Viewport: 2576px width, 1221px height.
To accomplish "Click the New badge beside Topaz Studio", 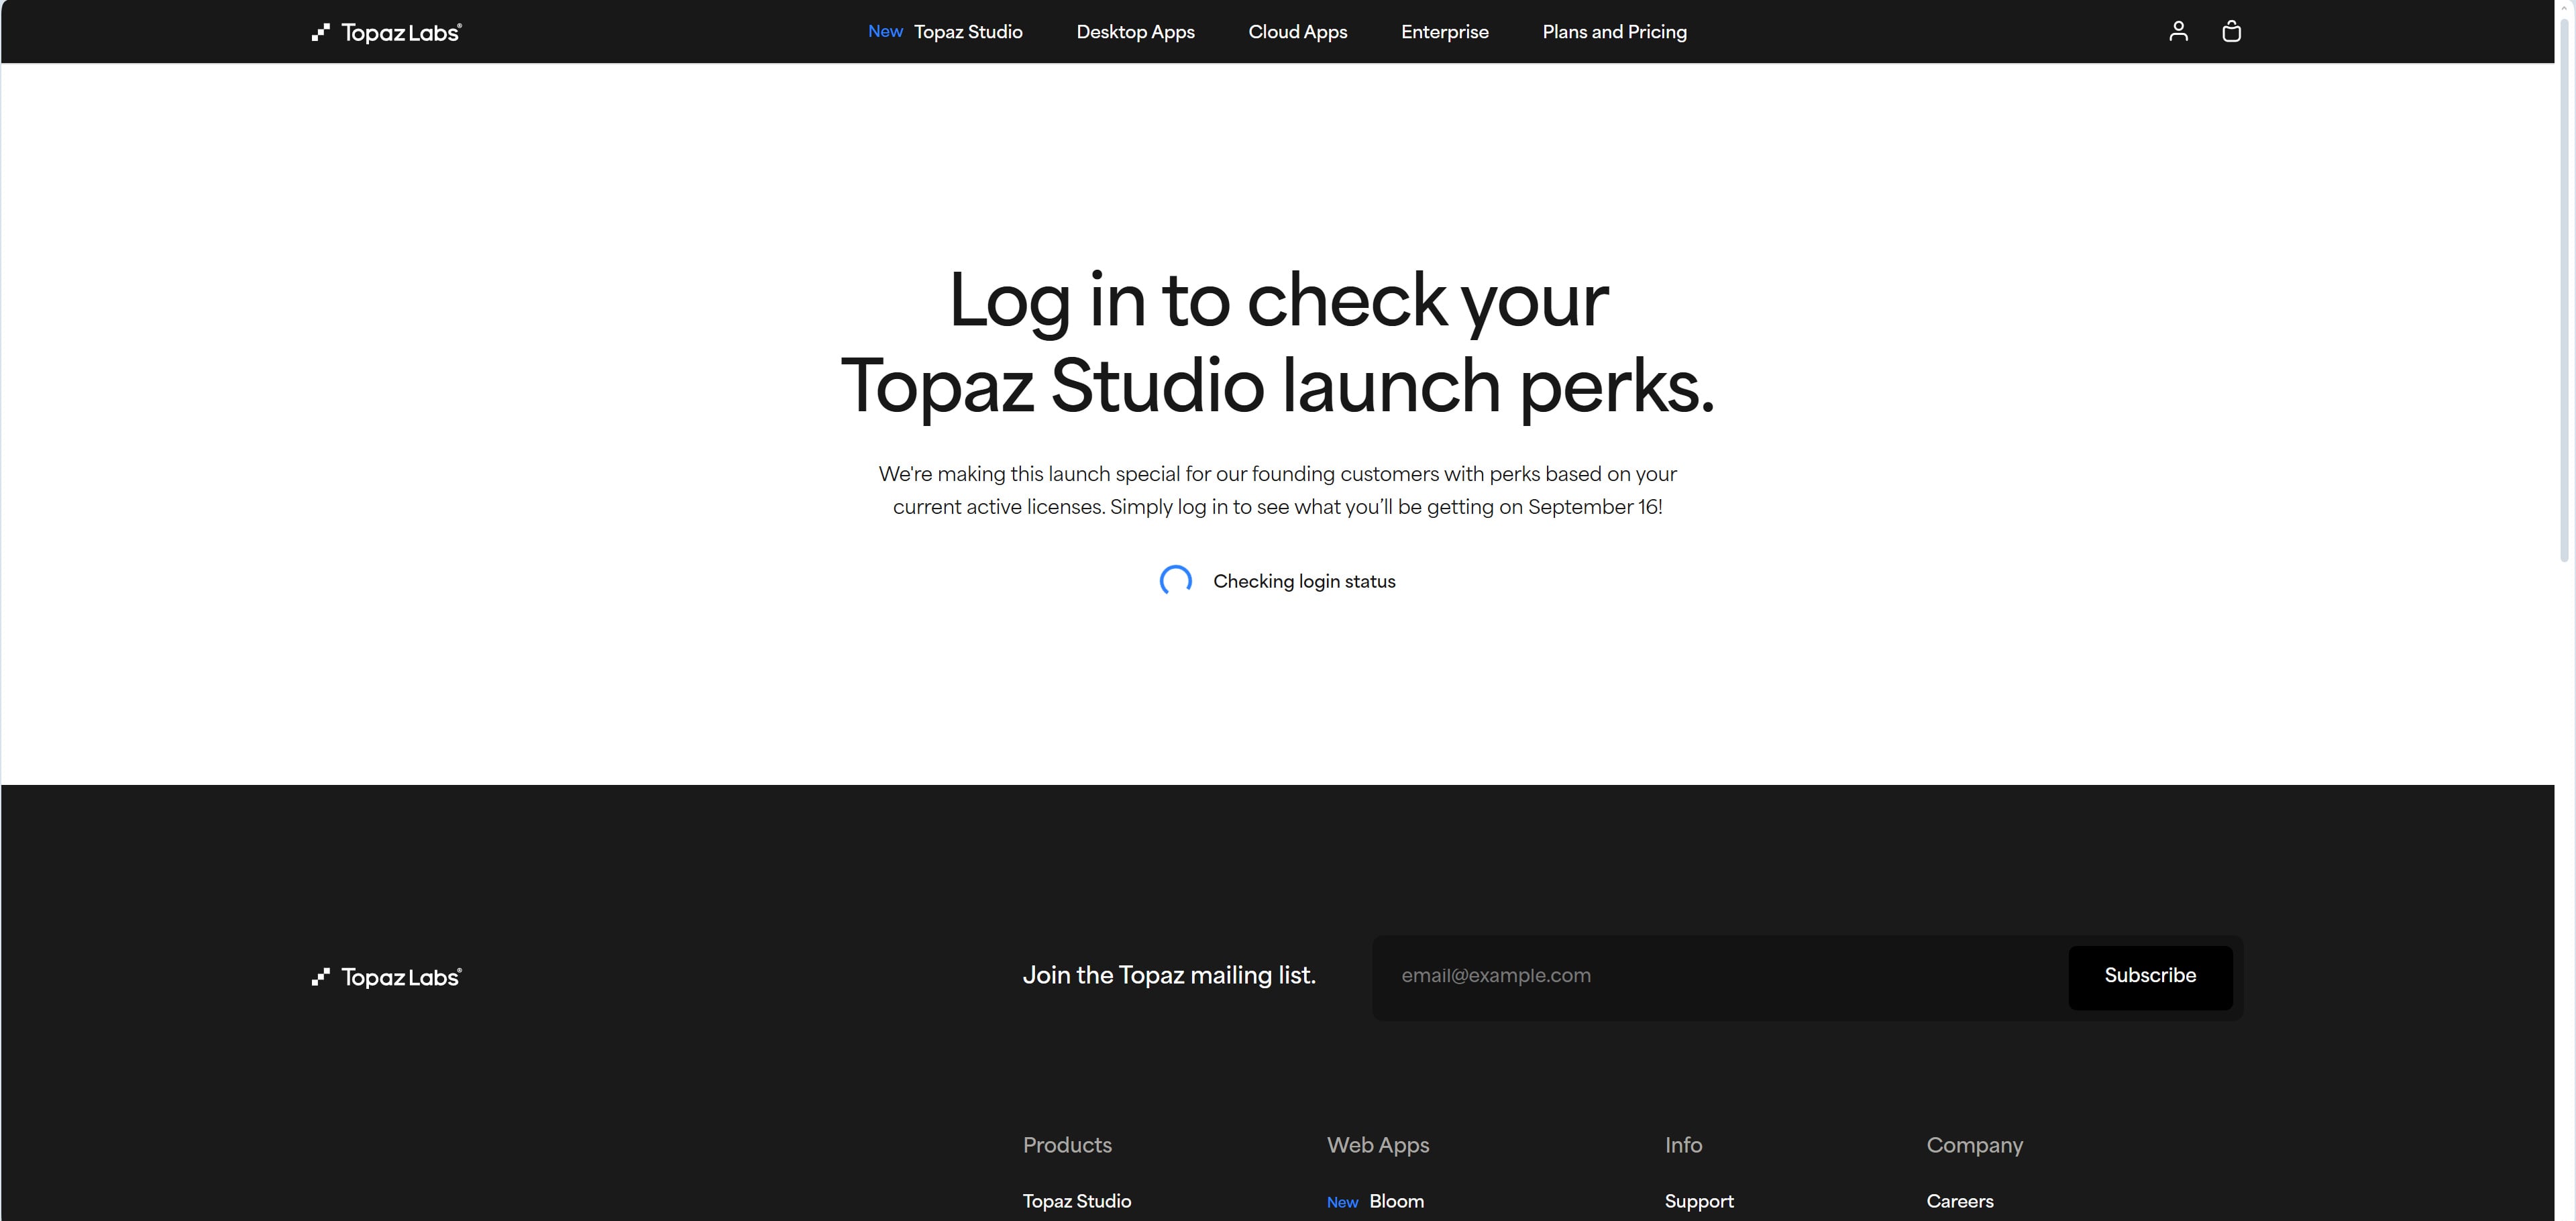I will point(885,32).
